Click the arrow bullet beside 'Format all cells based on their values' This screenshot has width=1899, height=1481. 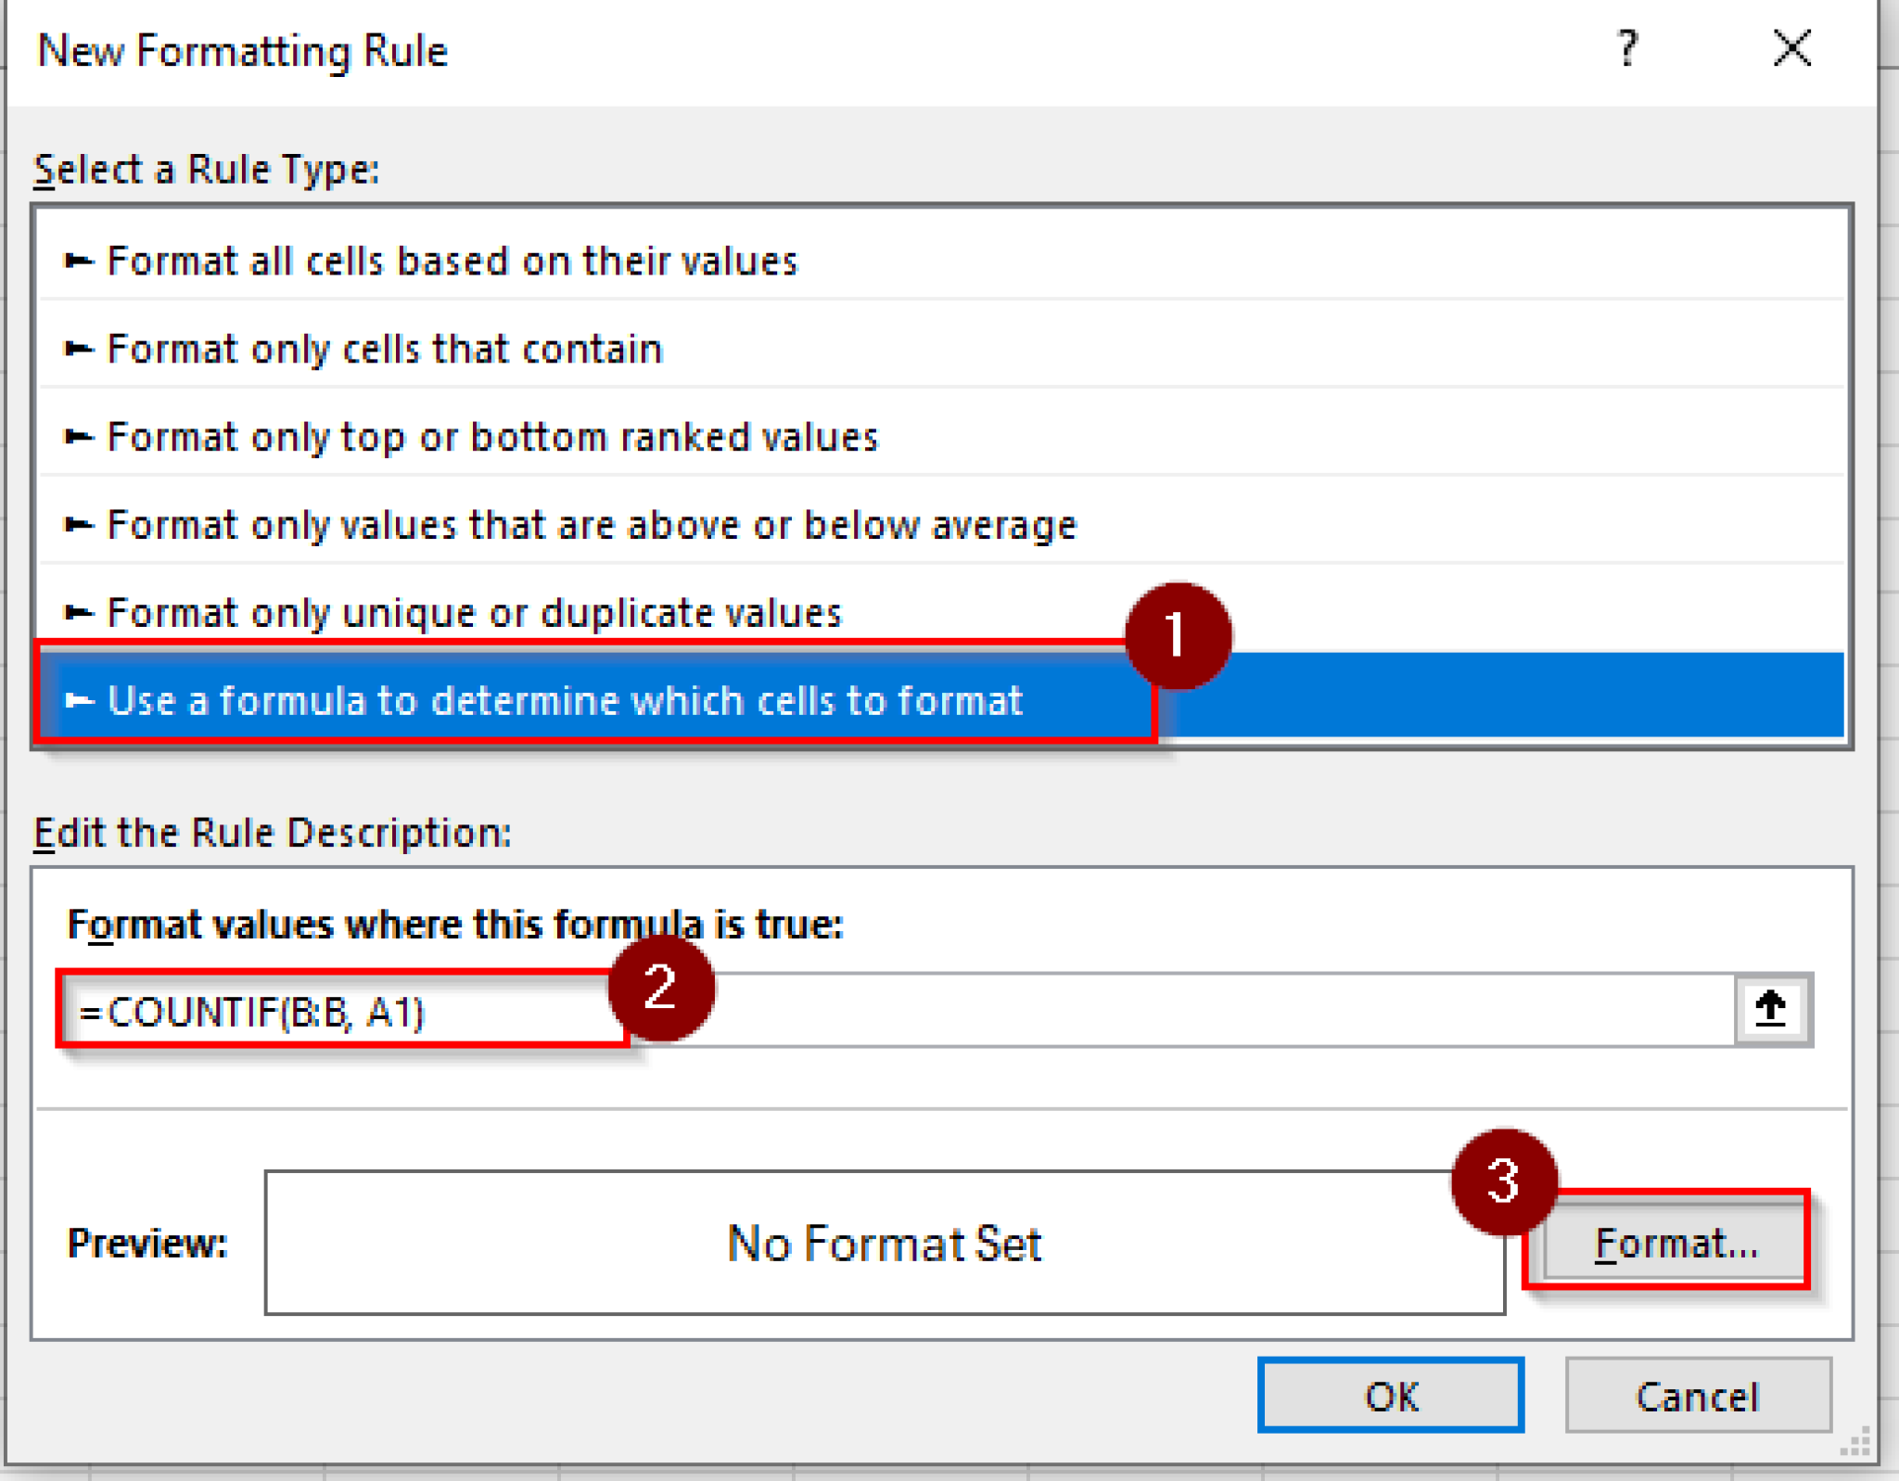(x=79, y=261)
